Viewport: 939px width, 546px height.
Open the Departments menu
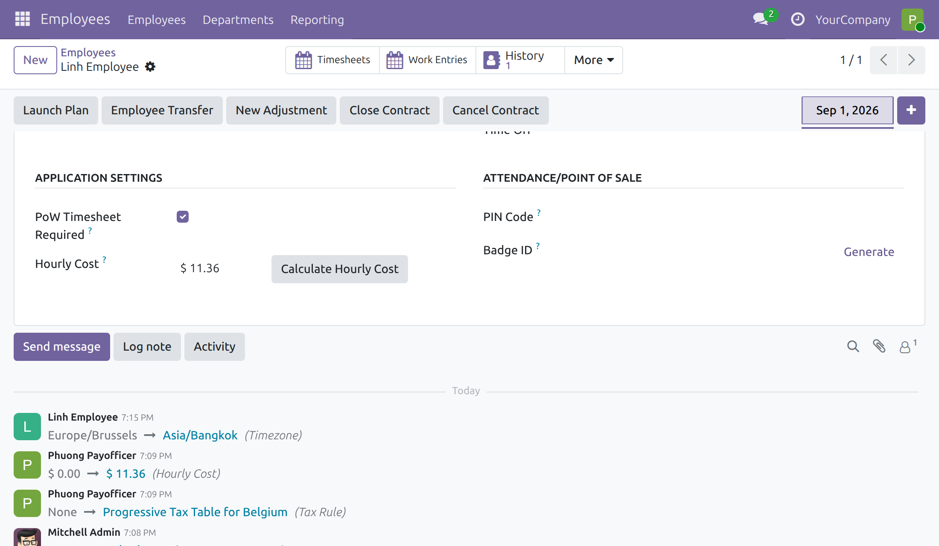(238, 20)
